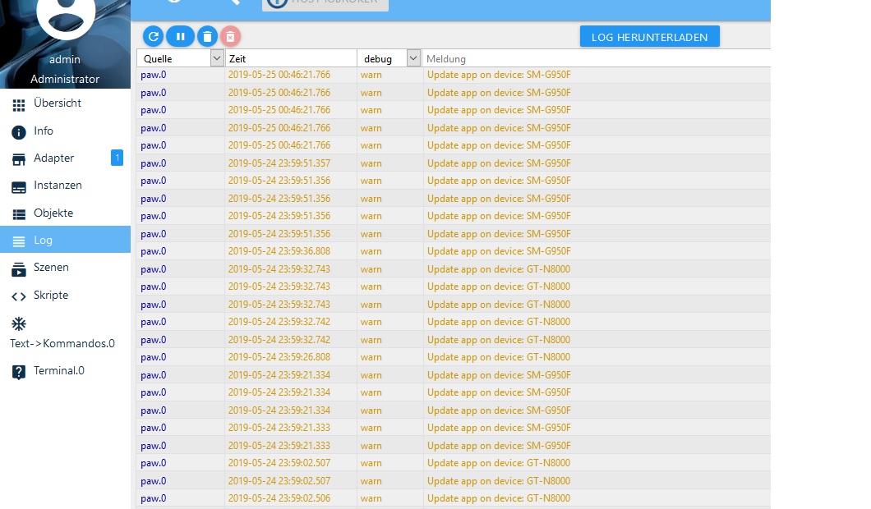The image size is (871, 509).
Task: Click warn level in 23:59:51.357 row
Action: (x=371, y=163)
